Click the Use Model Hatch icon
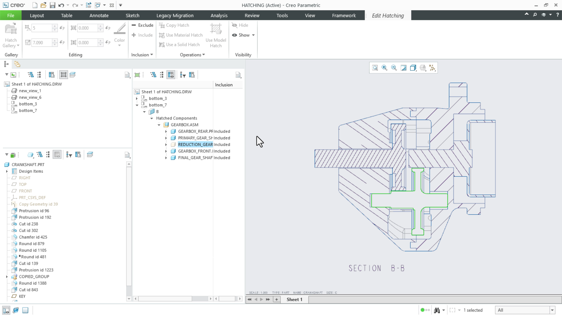Screen dimensions: 562x316 tap(216, 35)
